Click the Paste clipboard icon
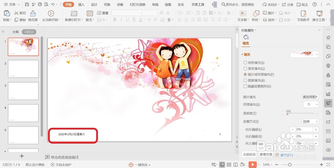Viewport: 334px width, 168px height. tap(7, 13)
